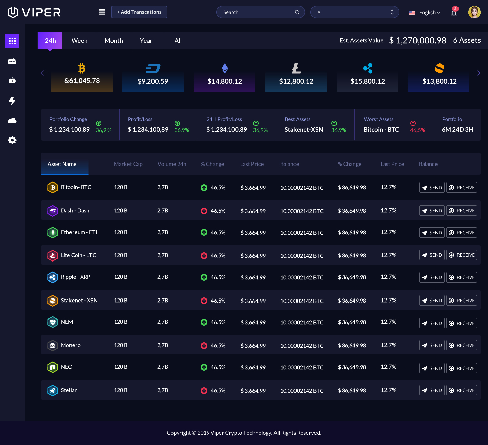Click the Best Assets Stakenet-XSN value
Screen dimensions: 488x445
[304, 130]
